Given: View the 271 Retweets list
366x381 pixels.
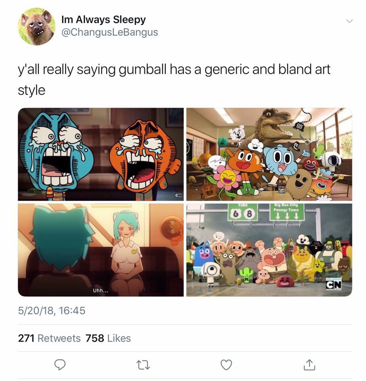Looking at the screenshot, I should 49,338.
